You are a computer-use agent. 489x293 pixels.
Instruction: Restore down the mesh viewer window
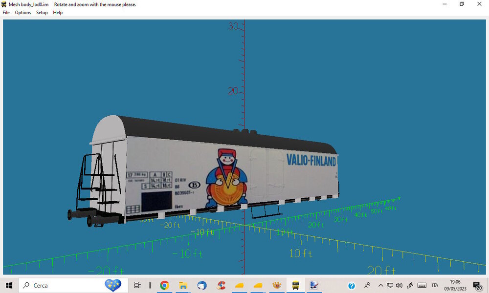click(462, 4)
